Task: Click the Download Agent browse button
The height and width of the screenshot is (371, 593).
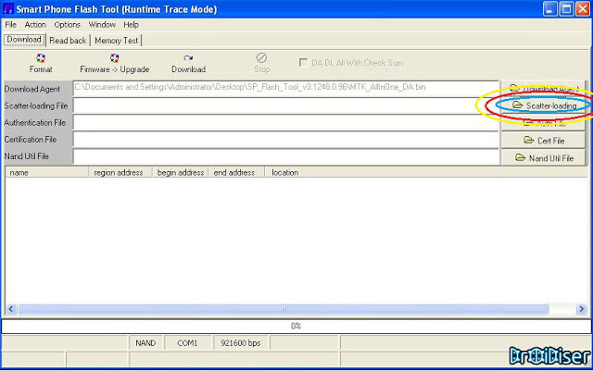Action: (544, 89)
